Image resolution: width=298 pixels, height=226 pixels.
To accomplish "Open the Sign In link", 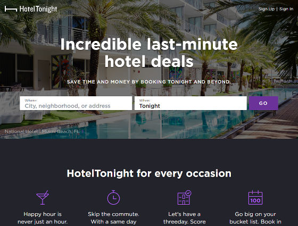I will pyautogui.click(x=286, y=9).
